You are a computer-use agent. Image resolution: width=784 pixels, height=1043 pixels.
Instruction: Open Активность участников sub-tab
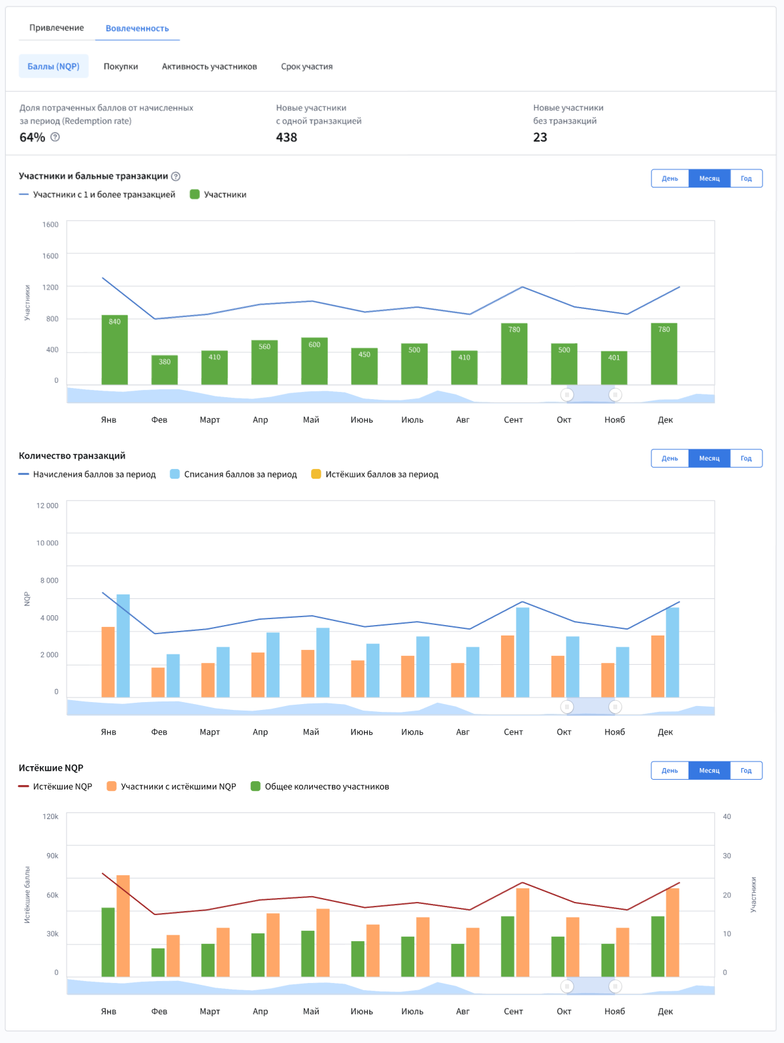pyautogui.click(x=209, y=67)
